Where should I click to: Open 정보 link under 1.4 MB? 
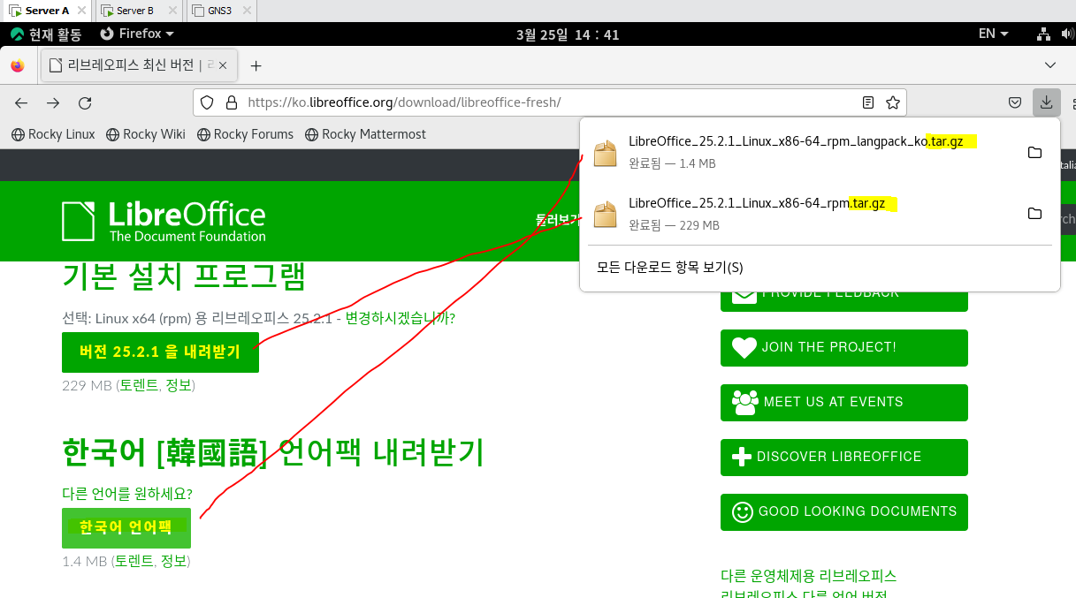(173, 561)
